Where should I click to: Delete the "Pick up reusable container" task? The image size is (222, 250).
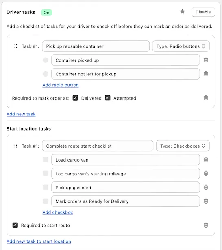tap(206, 98)
